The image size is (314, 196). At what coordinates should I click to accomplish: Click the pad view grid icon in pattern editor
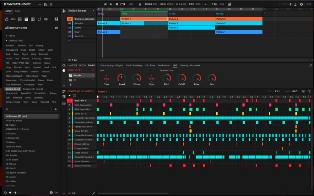74,95
